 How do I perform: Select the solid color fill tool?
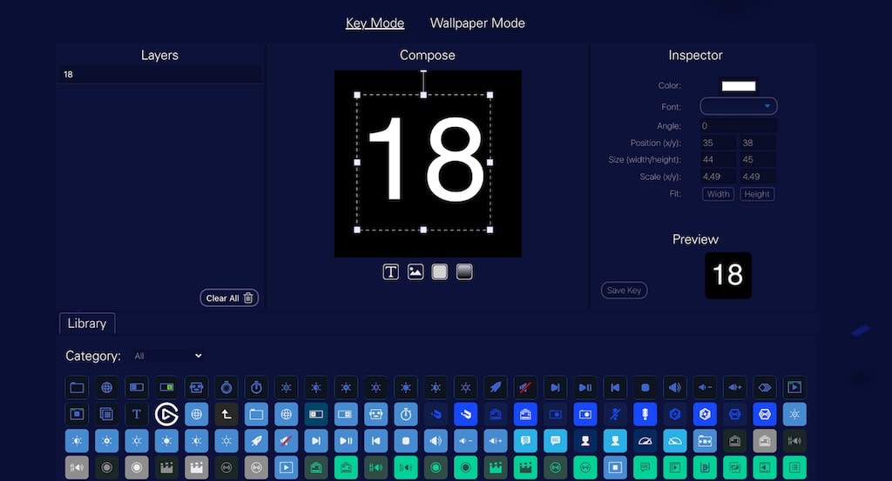[x=440, y=272]
